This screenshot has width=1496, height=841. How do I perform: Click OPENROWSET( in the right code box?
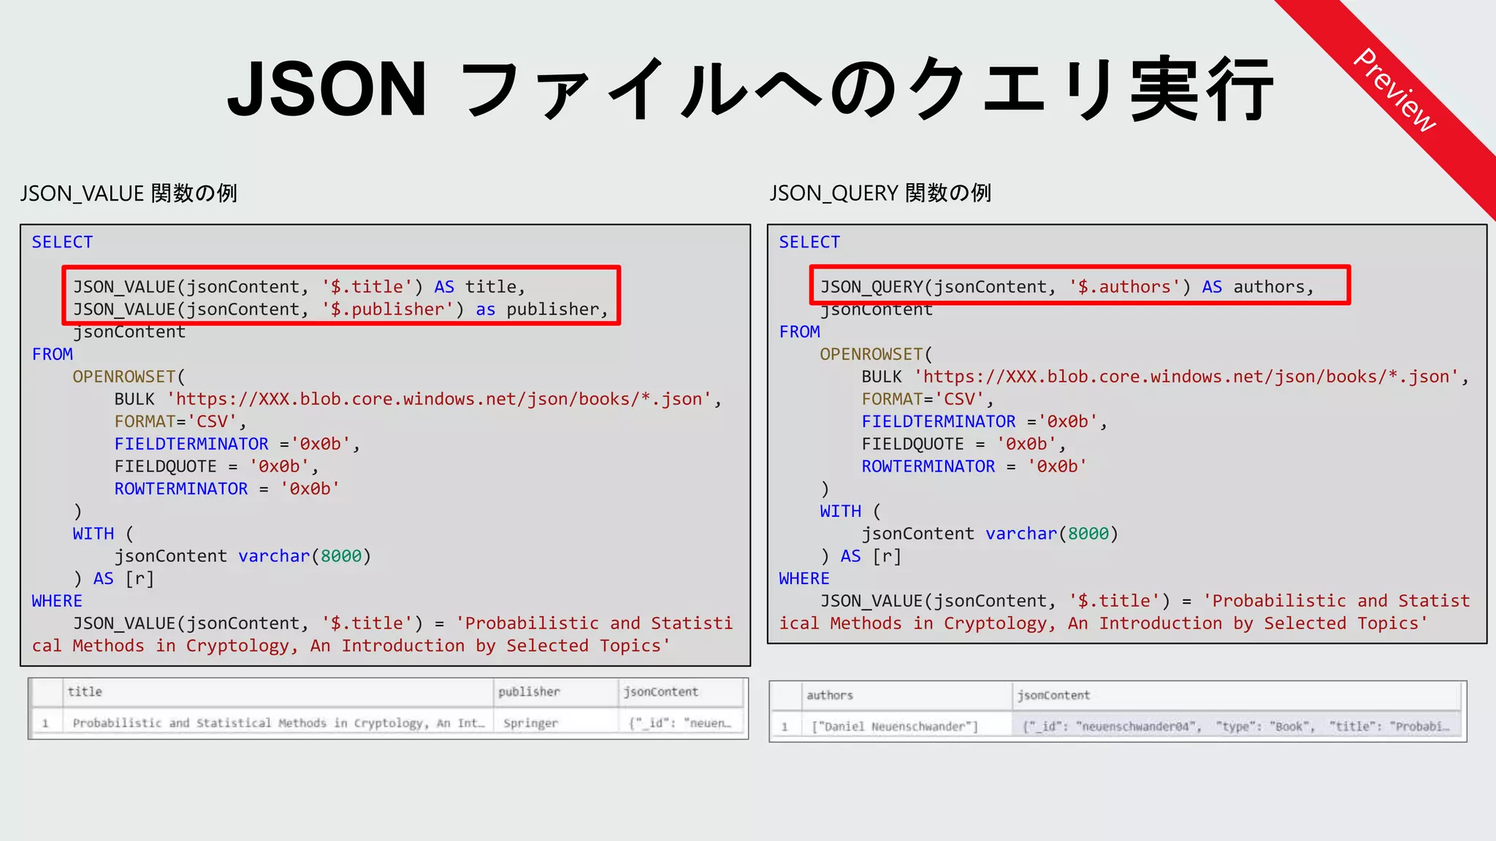point(877,354)
